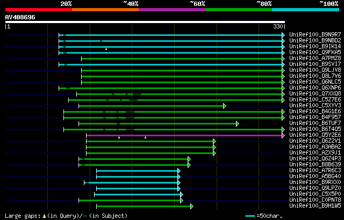Click the purple ~60% identity legend segment
This screenshot has width=344, height=220.
coord(172,10)
